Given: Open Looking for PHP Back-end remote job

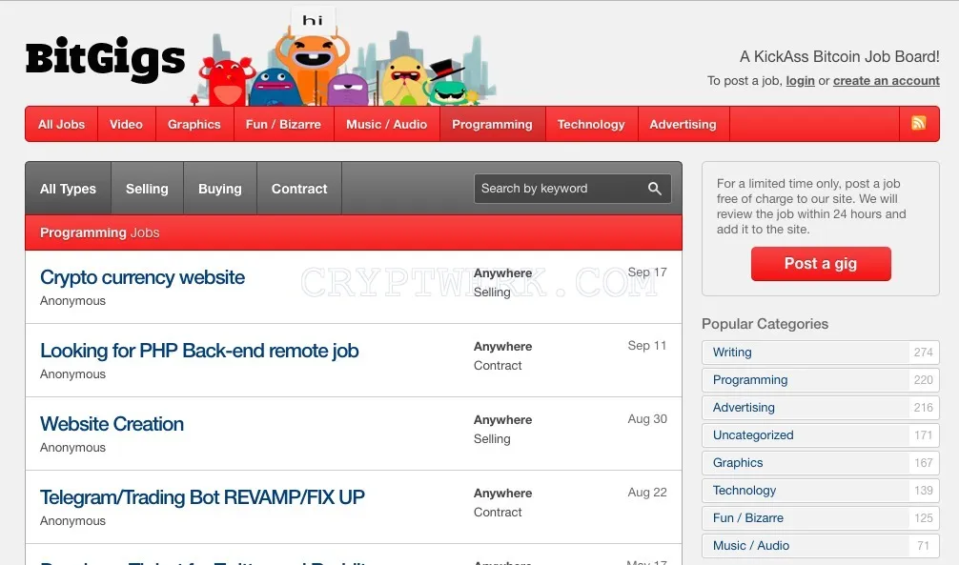Looking at the screenshot, I should (199, 351).
